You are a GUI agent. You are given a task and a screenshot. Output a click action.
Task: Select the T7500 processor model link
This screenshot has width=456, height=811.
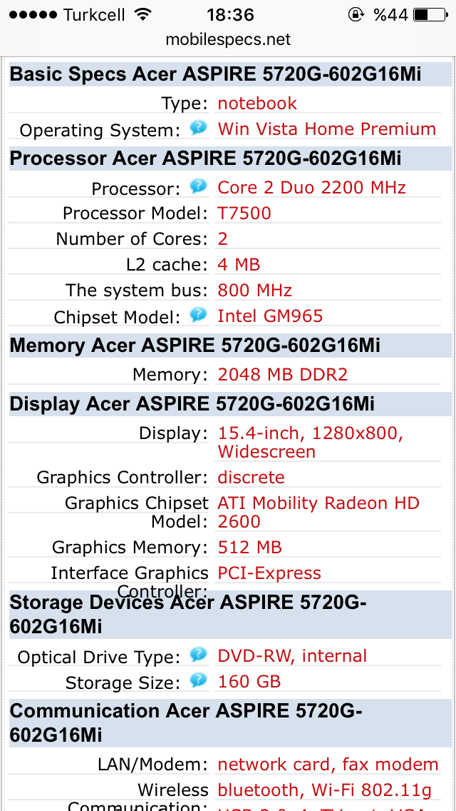244,213
